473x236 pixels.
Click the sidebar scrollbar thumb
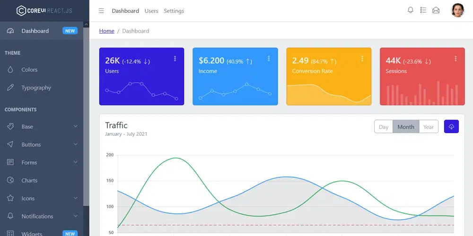(x=86, y=117)
